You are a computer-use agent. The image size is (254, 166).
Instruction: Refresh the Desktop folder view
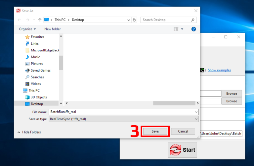pyautogui.click(x=134, y=20)
